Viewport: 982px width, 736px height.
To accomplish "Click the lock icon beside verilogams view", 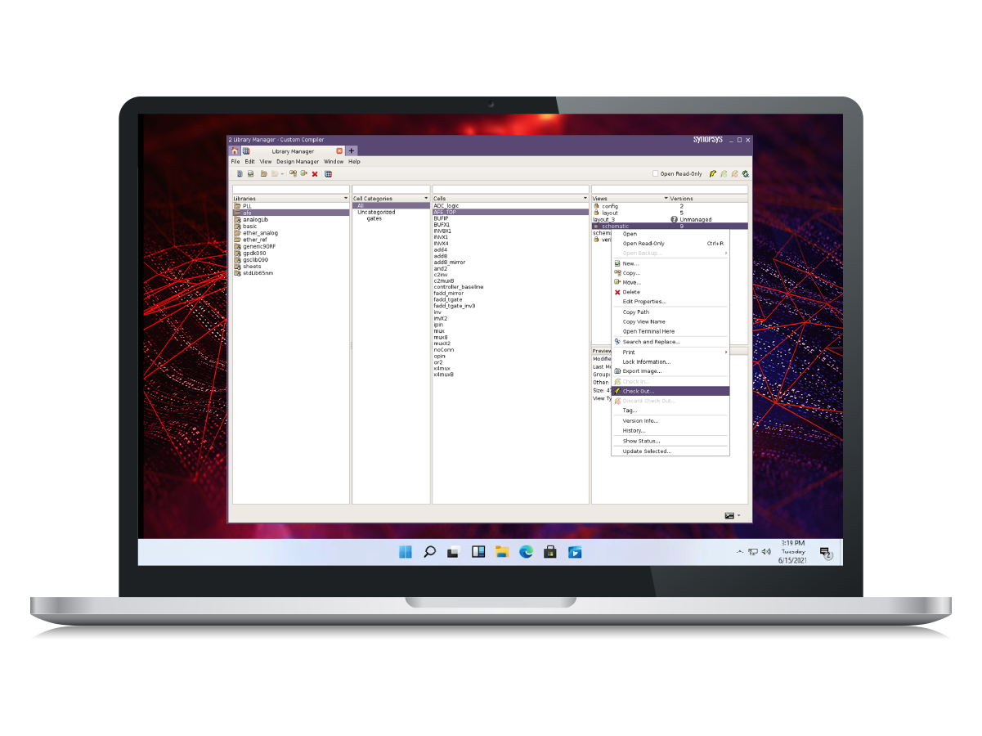I will [x=596, y=238].
